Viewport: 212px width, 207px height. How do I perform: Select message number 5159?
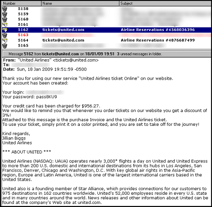23,14
